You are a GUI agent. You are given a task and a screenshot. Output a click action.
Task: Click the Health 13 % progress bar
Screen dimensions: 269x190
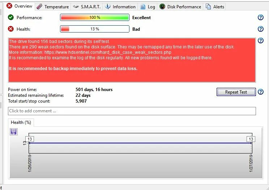tap(95, 29)
